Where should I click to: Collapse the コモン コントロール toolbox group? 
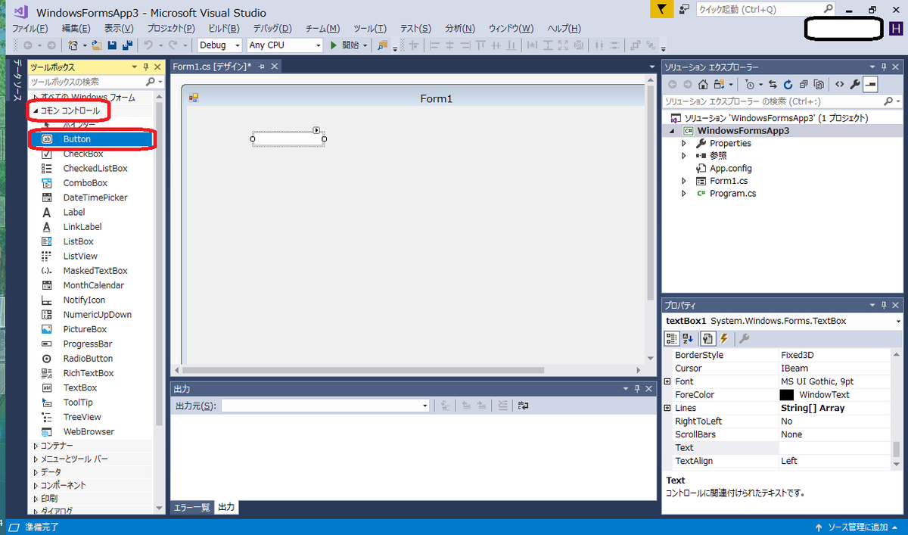pyautogui.click(x=36, y=111)
